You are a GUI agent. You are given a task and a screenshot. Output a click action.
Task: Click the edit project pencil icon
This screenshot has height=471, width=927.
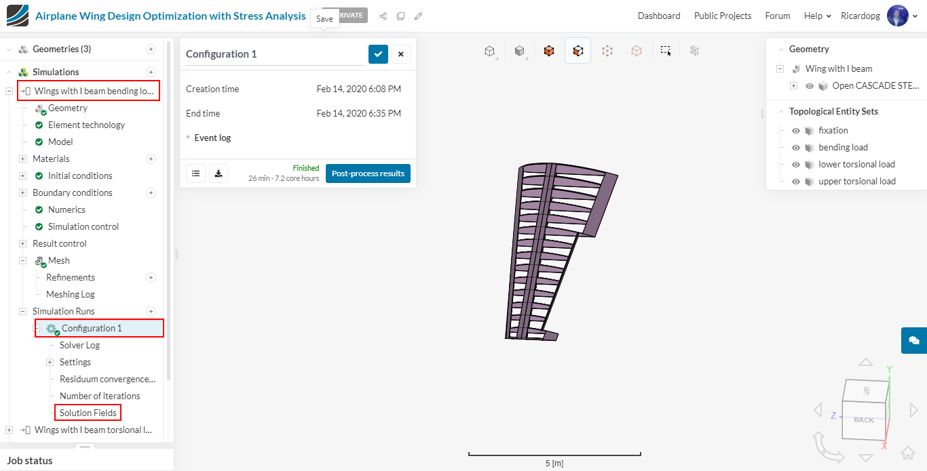[418, 16]
